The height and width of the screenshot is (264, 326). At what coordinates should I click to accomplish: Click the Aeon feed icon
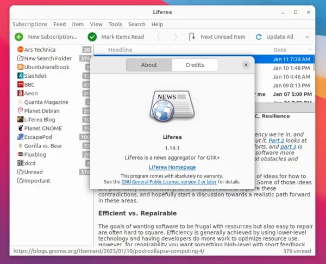pos(20,93)
